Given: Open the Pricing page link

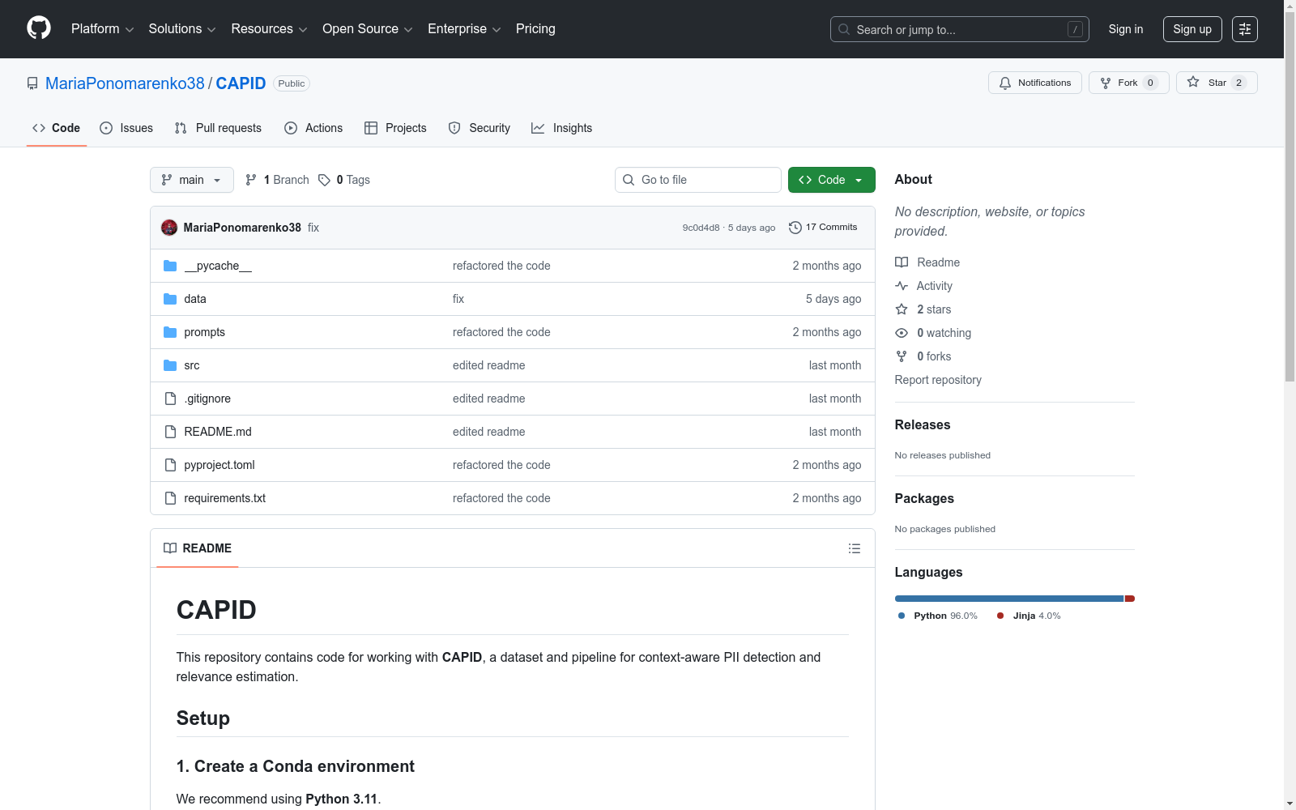Looking at the screenshot, I should pyautogui.click(x=535, y=29).
